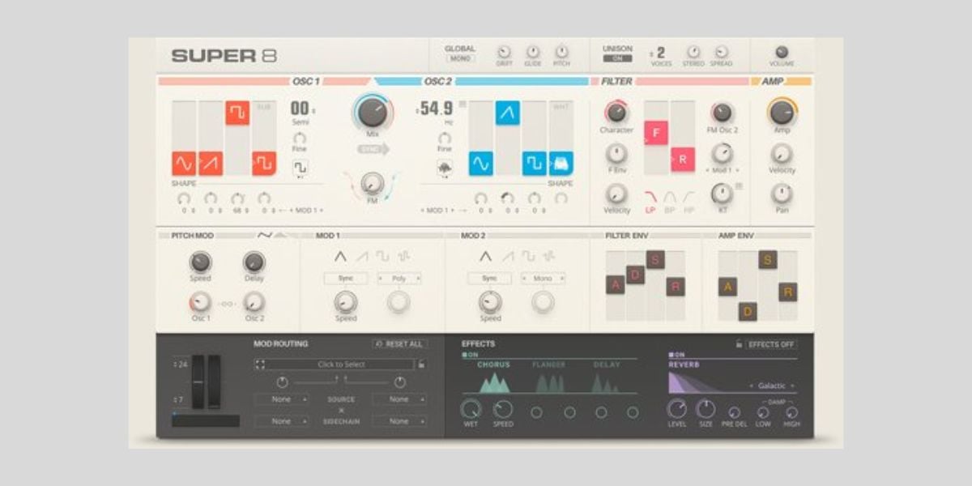The width and height of the screenshot is (972, 486).
Task: Click the effects lock icon
Action: (x=739, y=344)
